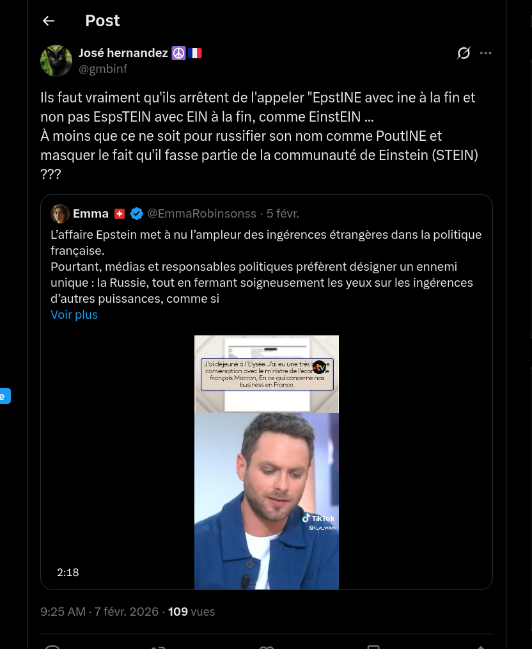Open the three-dot more options menu

click(486, 53)
